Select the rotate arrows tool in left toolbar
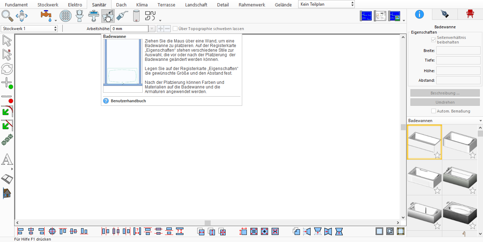Image resolution: width=483 pixels, height=242 pixels. [x=7, y=69]
